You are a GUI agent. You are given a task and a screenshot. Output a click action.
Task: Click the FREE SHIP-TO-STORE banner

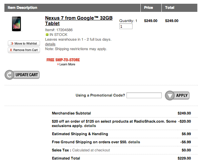click(x=63, y=60)
